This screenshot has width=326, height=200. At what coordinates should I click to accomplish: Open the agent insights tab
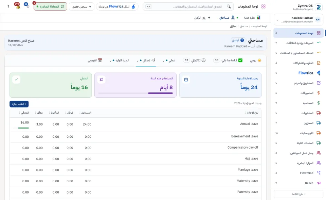[202, 18]
